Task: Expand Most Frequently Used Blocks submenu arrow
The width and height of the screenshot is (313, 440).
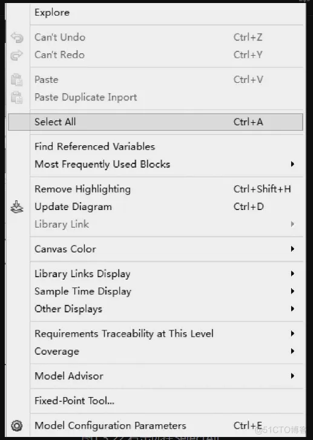Action: pyautogui.click(x=292, y=164)
